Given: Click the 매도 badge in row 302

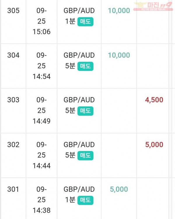Looking at the screenshot, I should [85, 155].
